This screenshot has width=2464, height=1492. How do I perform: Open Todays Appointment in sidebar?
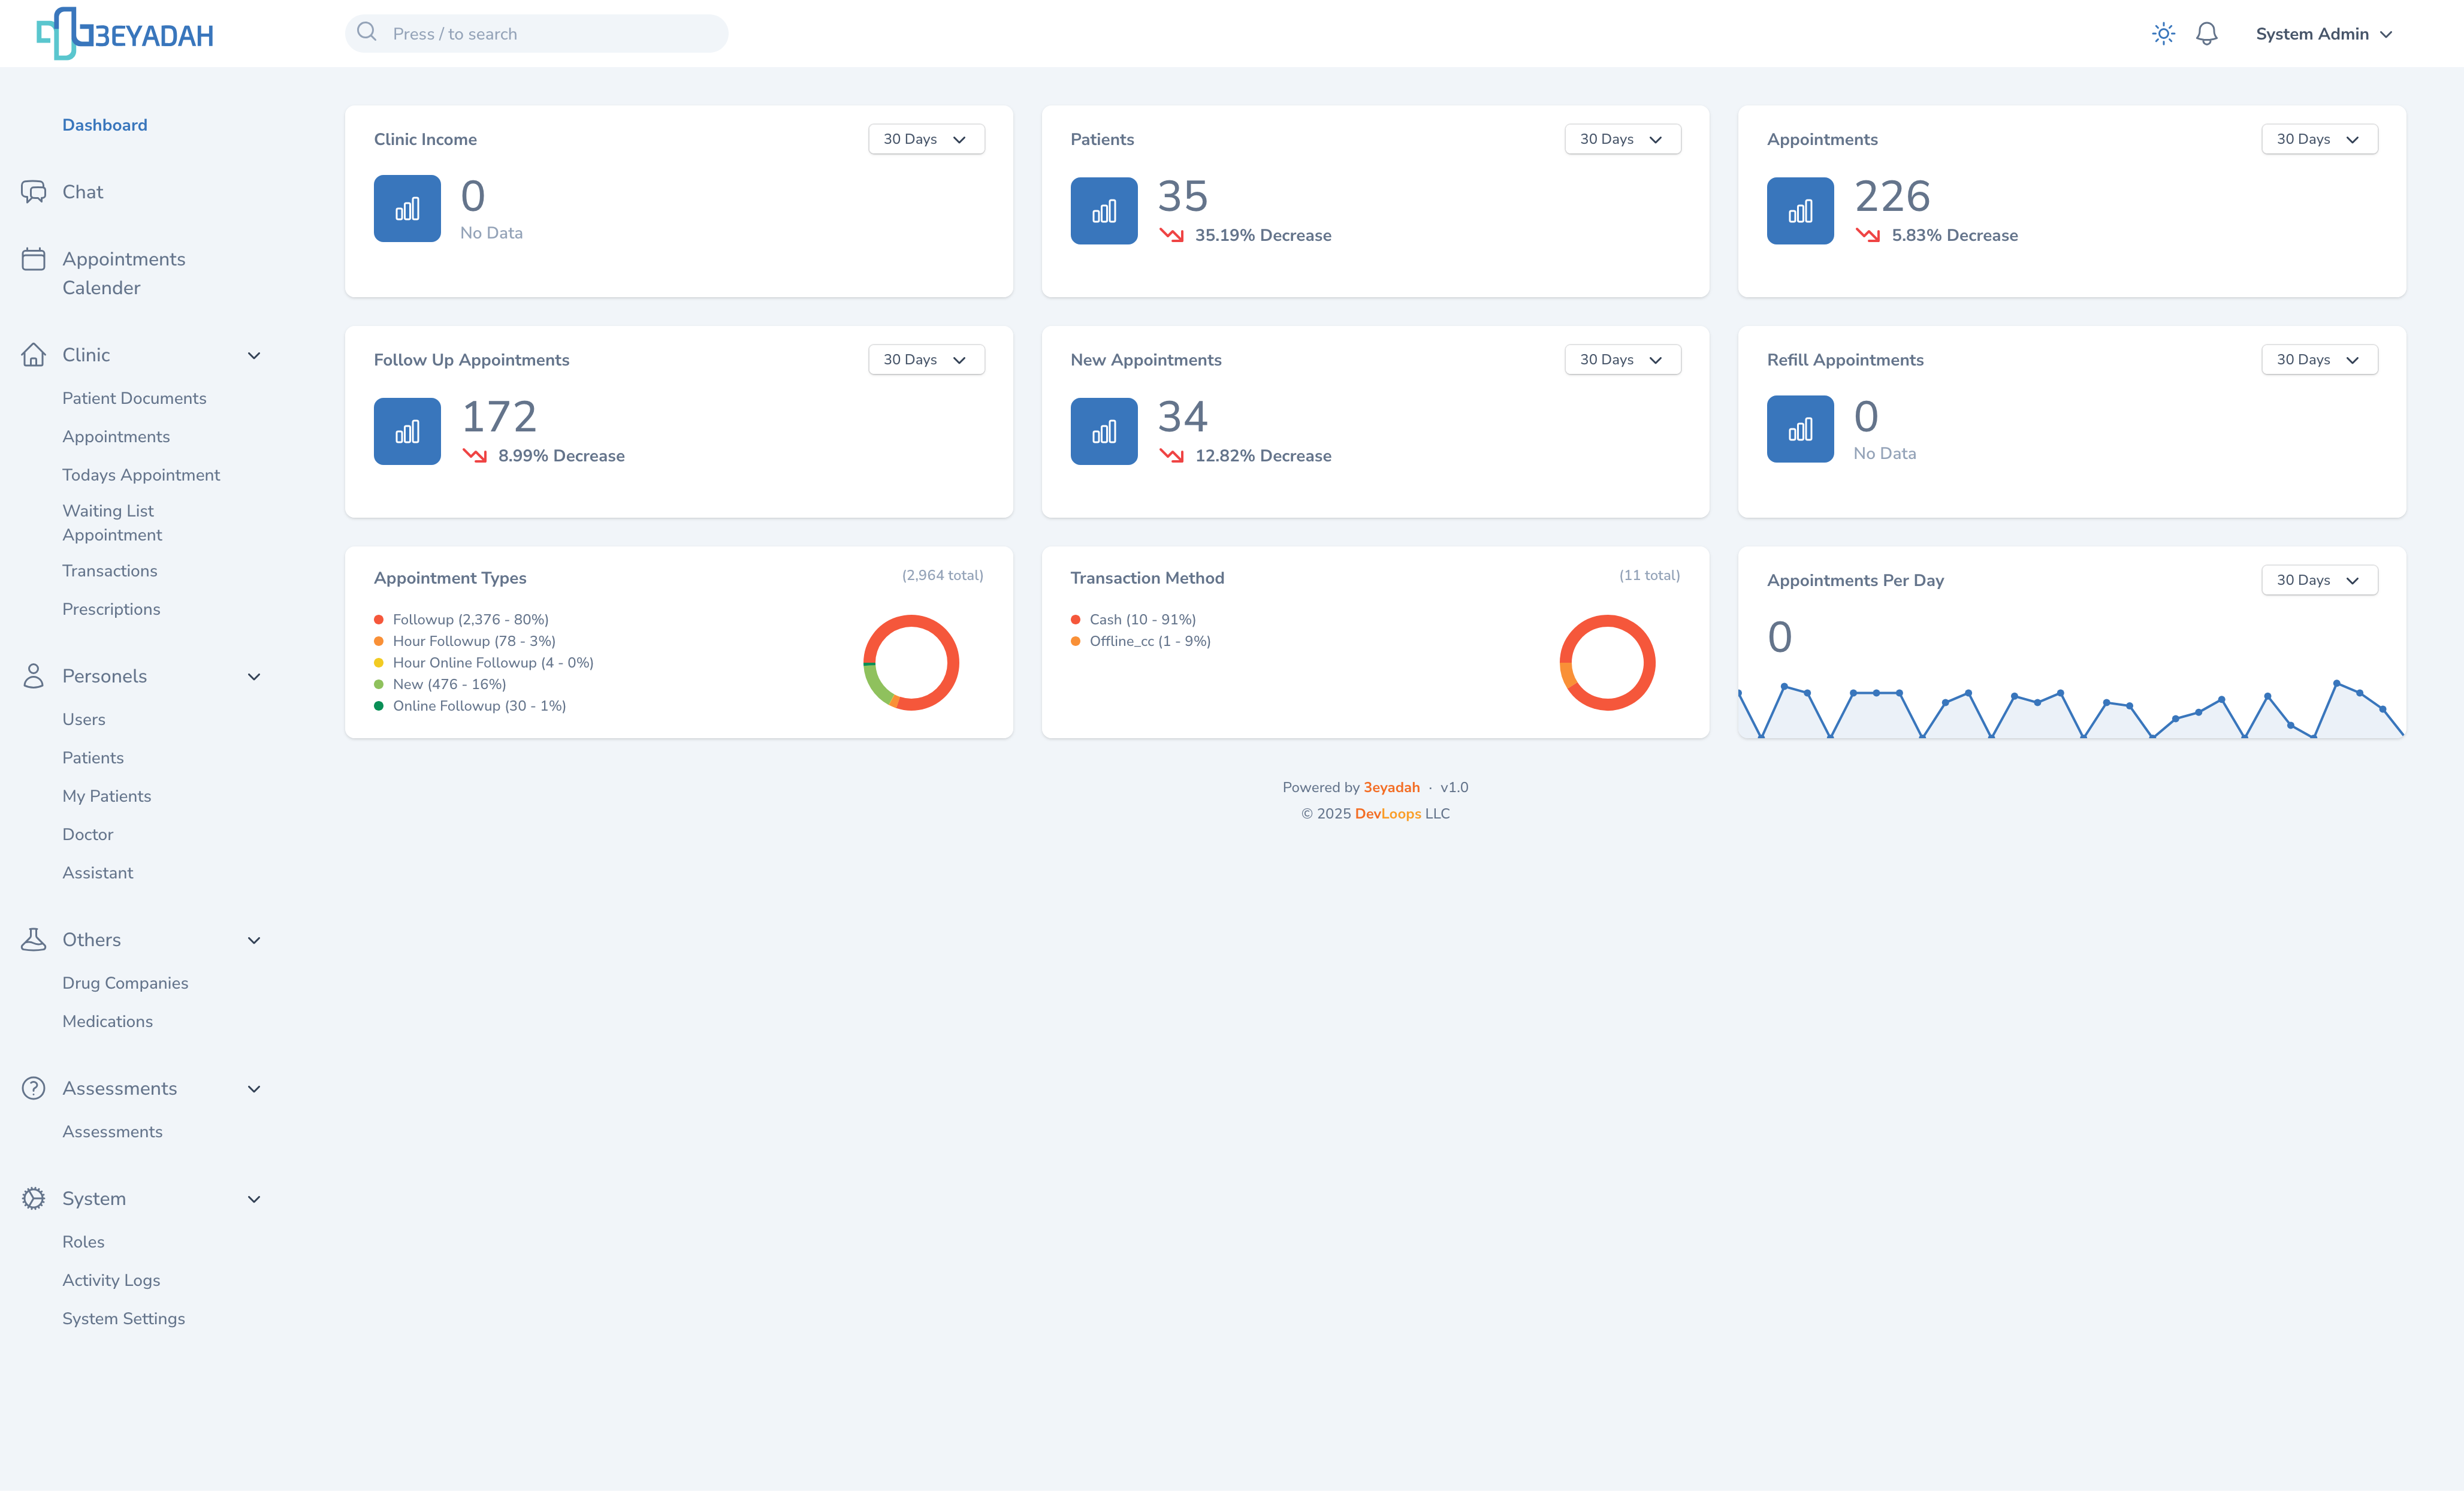141,475
